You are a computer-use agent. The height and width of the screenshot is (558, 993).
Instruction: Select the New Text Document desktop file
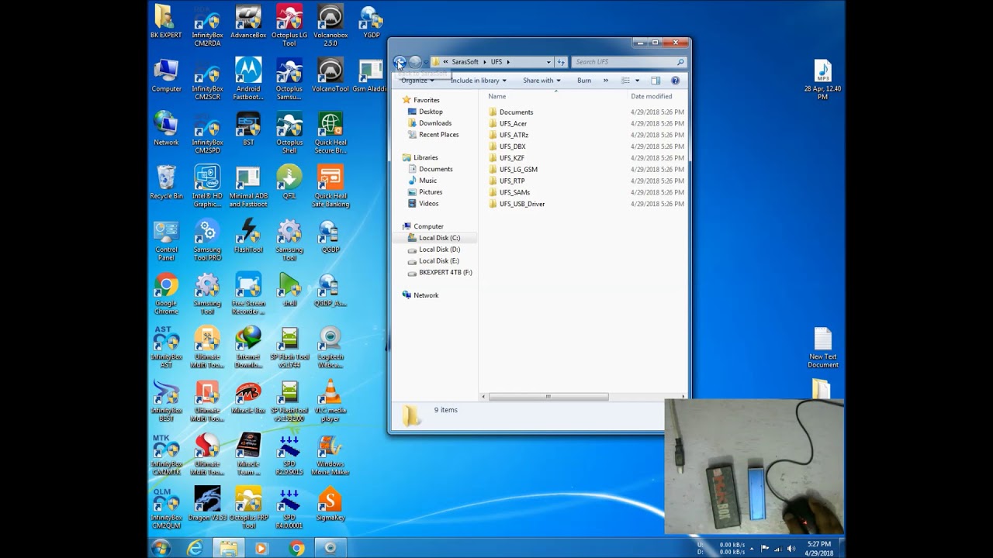click(823, 348)
